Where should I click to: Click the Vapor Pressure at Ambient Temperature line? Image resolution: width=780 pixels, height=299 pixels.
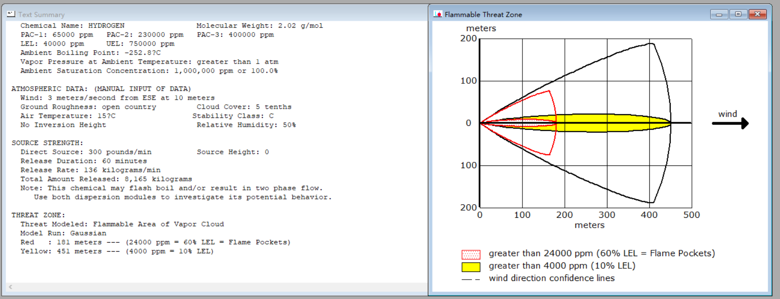click(x=149, y=62)
